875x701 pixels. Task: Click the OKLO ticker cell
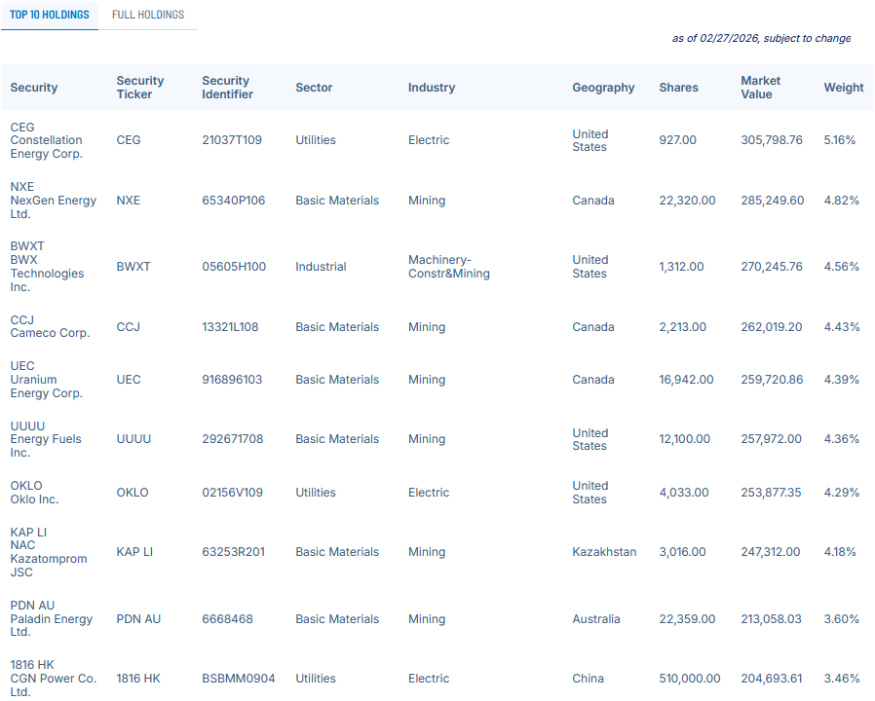click(133, 493)
